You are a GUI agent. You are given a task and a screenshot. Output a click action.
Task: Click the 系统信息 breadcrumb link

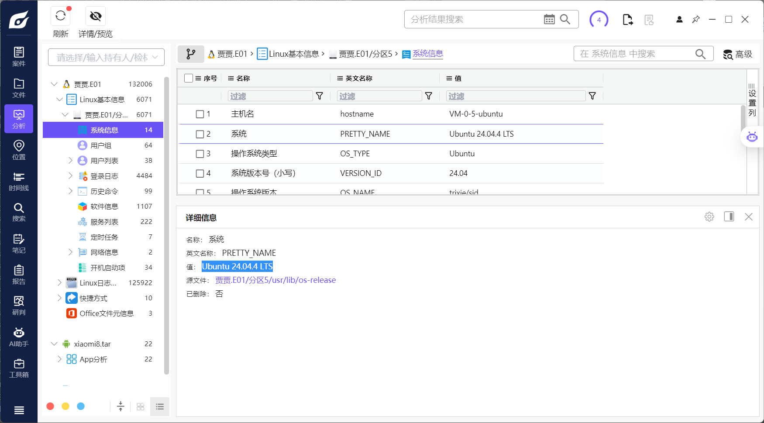point(427,54)
